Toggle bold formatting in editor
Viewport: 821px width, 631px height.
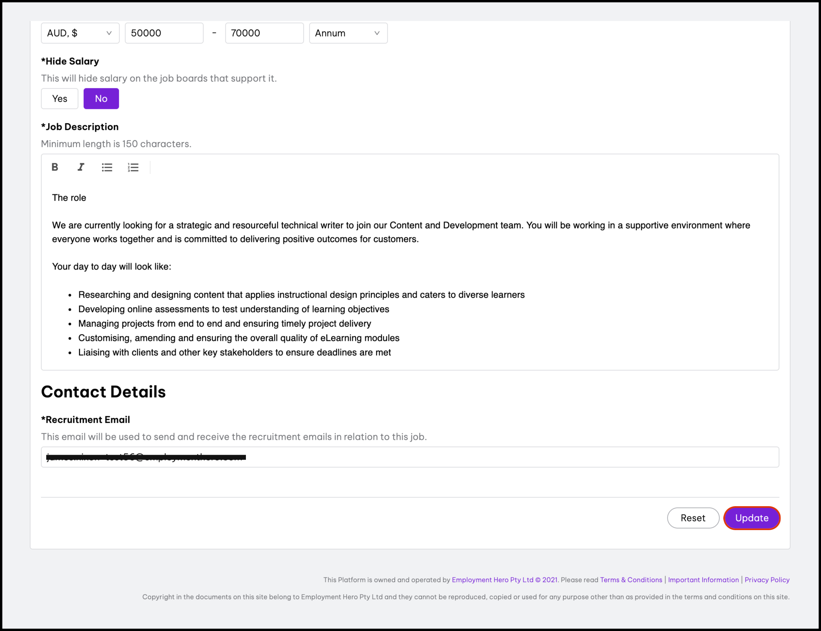point(55,167)
